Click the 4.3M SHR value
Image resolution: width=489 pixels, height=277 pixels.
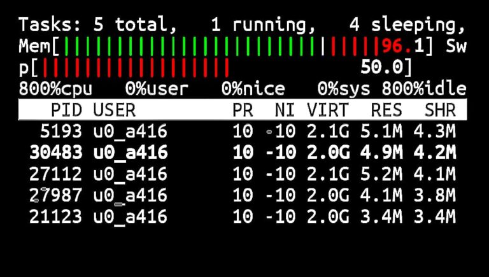point(435,131)
